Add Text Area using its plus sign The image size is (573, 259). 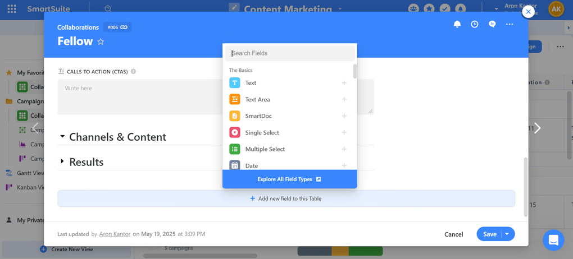[344, 99]
